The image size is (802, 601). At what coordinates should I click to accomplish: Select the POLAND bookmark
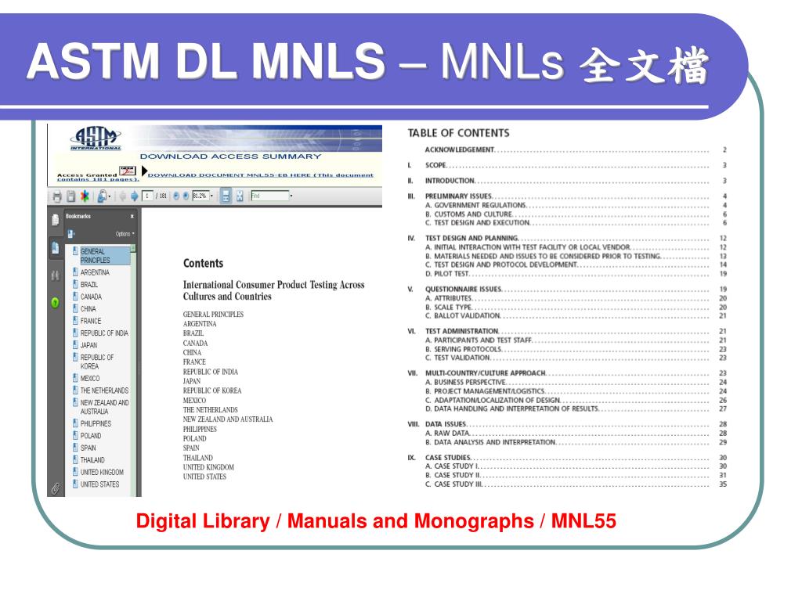coord(91,436)
